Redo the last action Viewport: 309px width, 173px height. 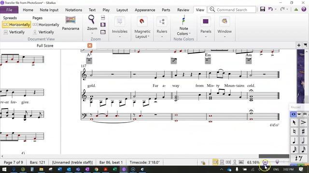(x=282, y=9)
